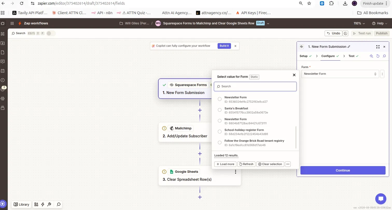
Task: Click the Undo button
Action: pos(333,33)
